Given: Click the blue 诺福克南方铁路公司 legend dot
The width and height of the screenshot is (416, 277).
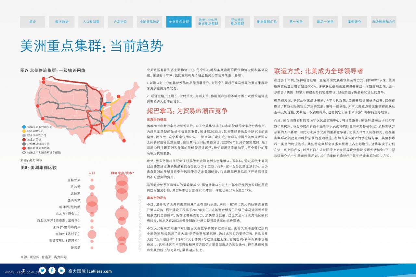Looking at the screenshot, I should pos(24,127).
